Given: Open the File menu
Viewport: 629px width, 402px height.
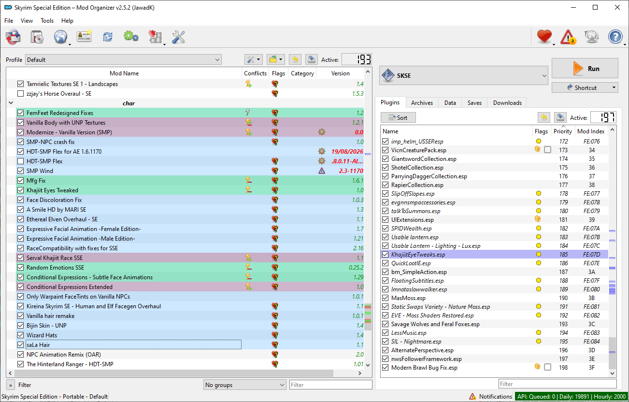Looking at the screenshot, I should [x=9, y=21].
